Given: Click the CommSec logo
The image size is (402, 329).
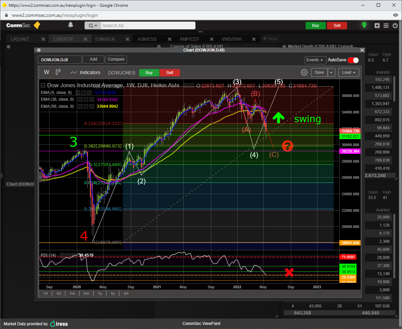Looking at the screenshot, I should point(23,25).
